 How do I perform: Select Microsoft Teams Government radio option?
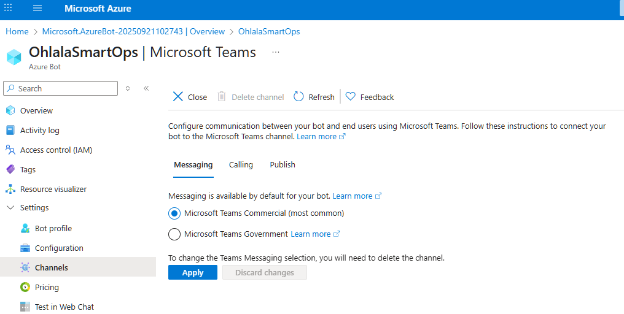[174, 234]
